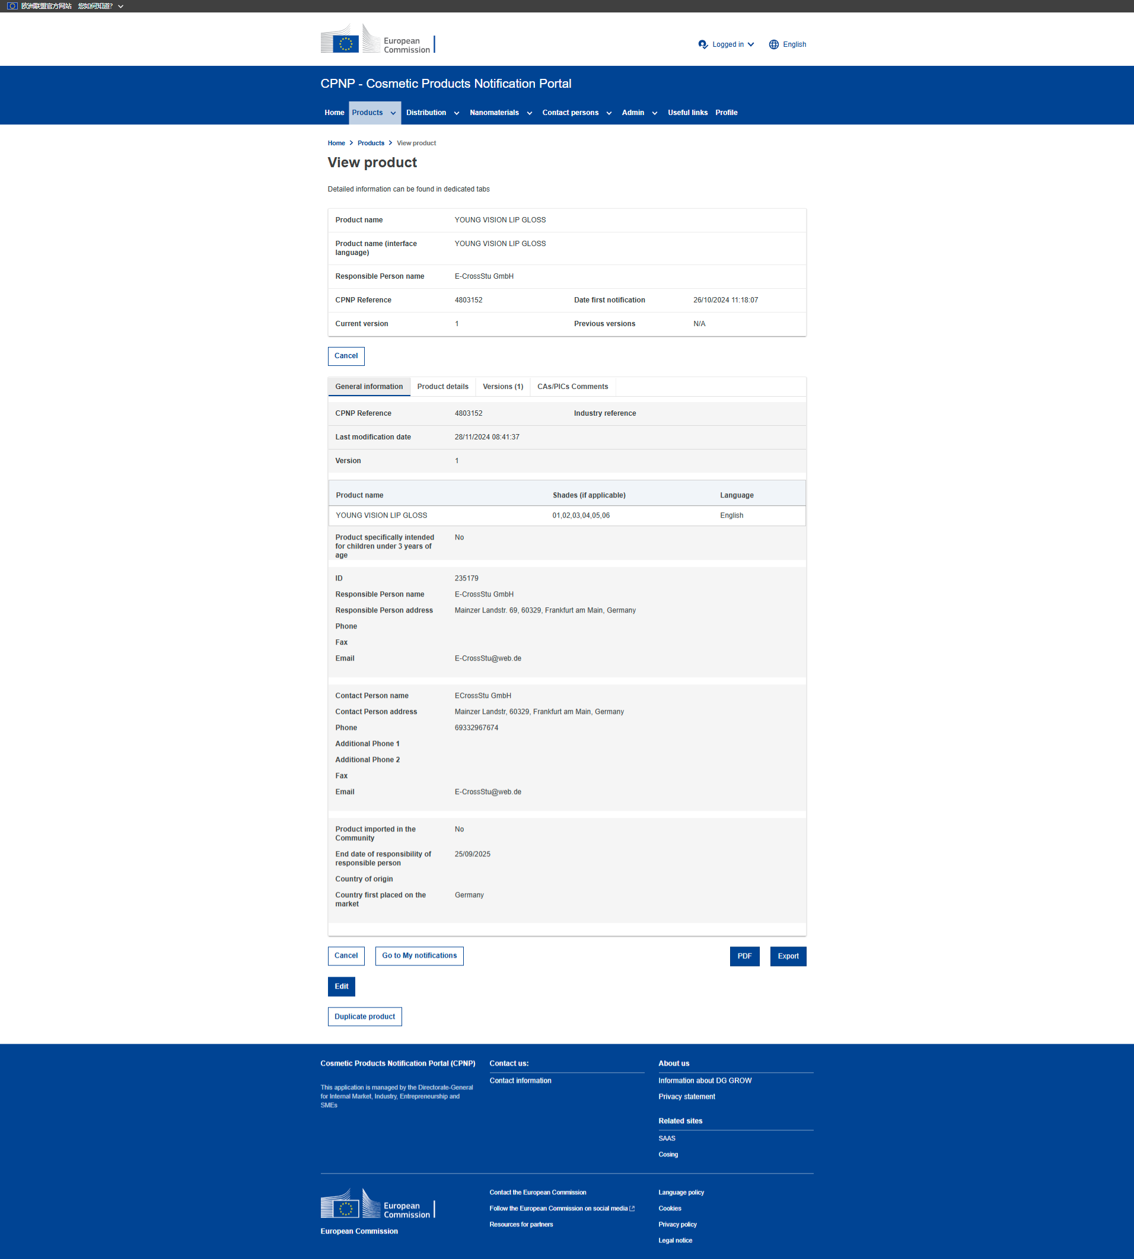Click the Contact Person address text
Image resolution: width=1134 pixels, height=1259 pixels.
[x=540, y=712]
